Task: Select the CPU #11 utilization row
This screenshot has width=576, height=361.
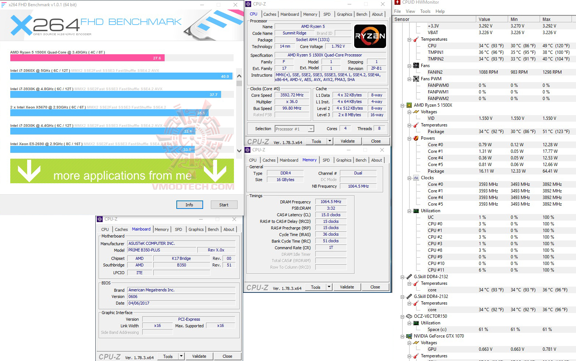Action: click(x=484, y=270)
